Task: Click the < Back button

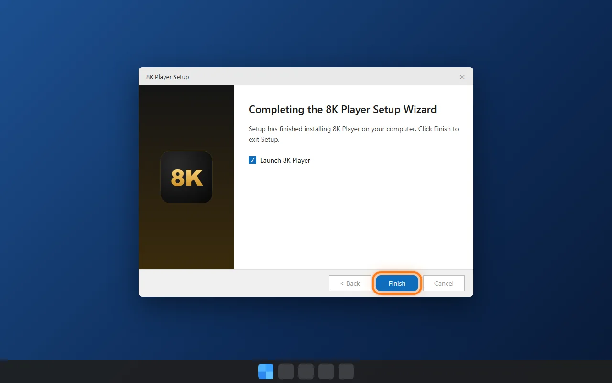Action: 350,283
